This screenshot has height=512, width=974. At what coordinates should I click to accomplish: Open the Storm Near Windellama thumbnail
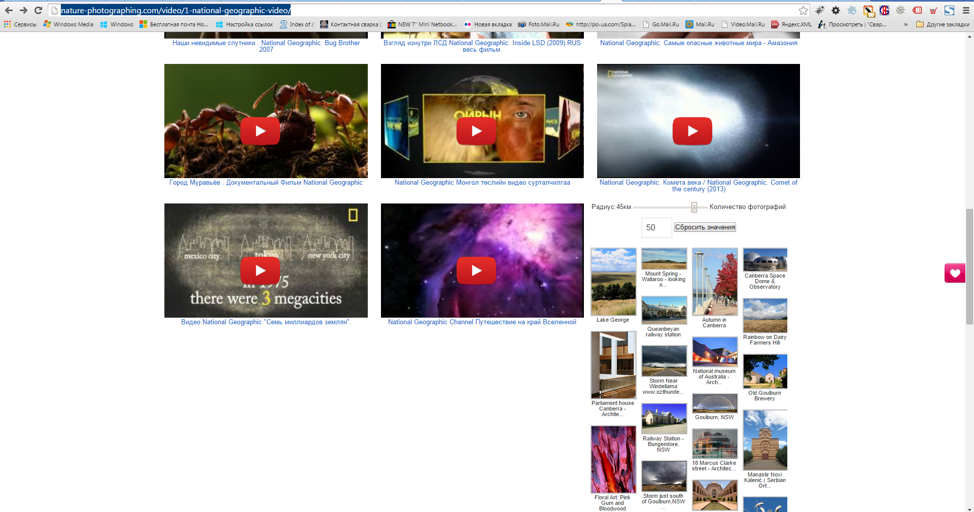(664, 361)
